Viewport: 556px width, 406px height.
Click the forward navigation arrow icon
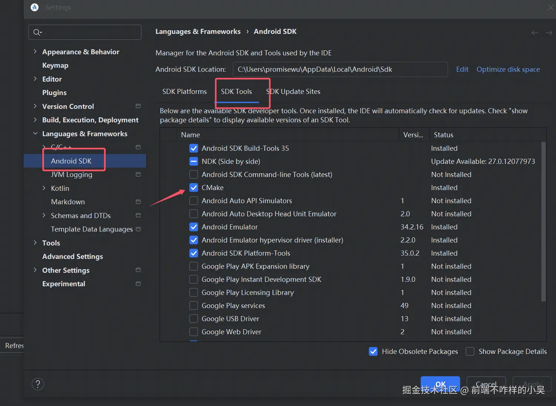pyautogui.click(x=549, y=33)
